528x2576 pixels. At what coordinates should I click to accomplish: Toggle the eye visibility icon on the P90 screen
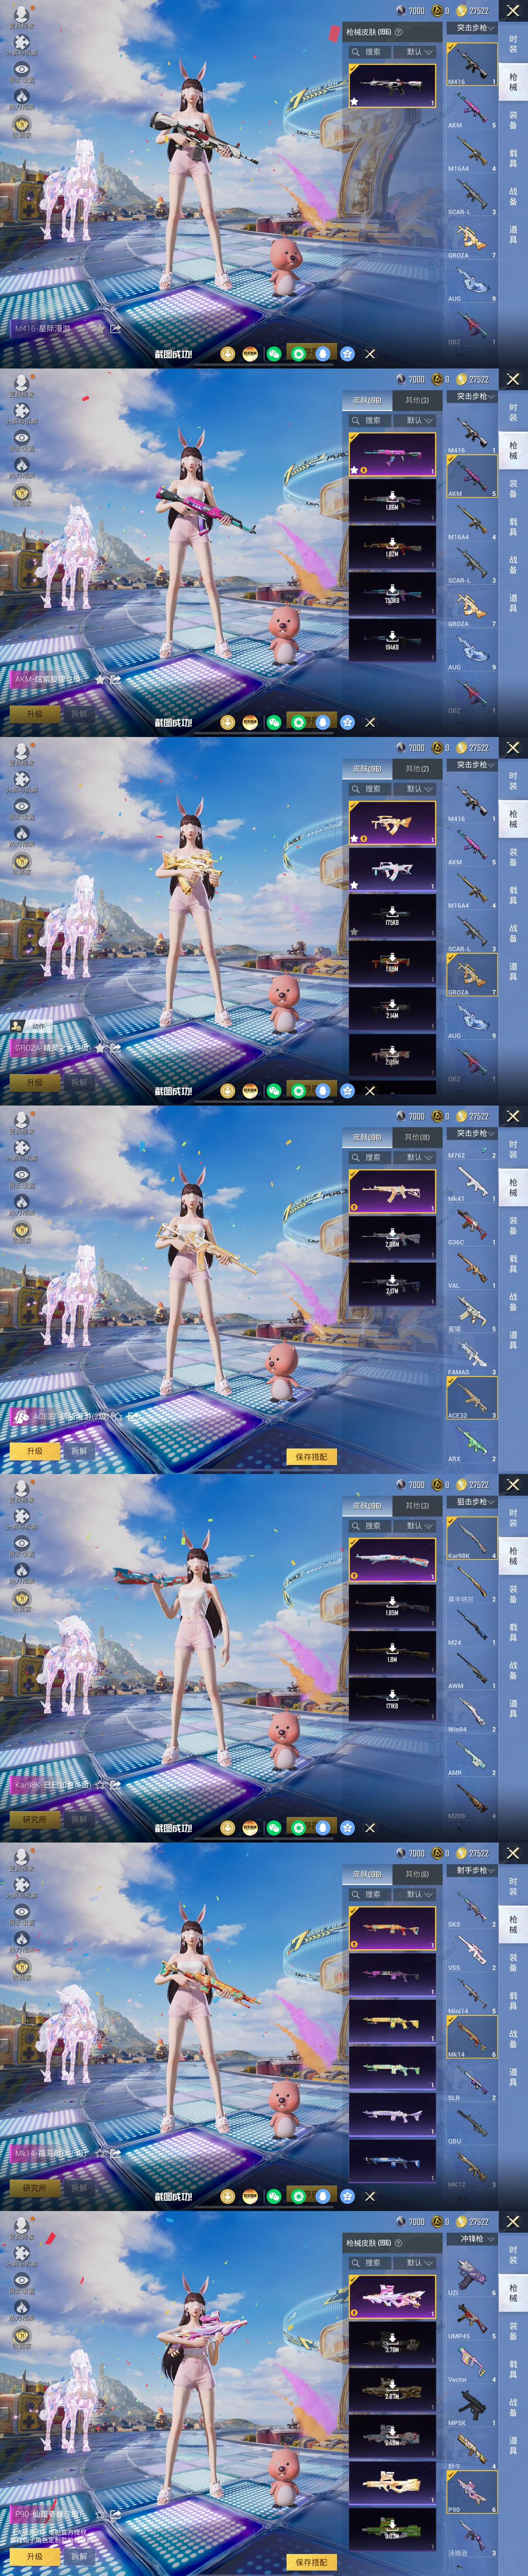click(x=21, y=2280)
